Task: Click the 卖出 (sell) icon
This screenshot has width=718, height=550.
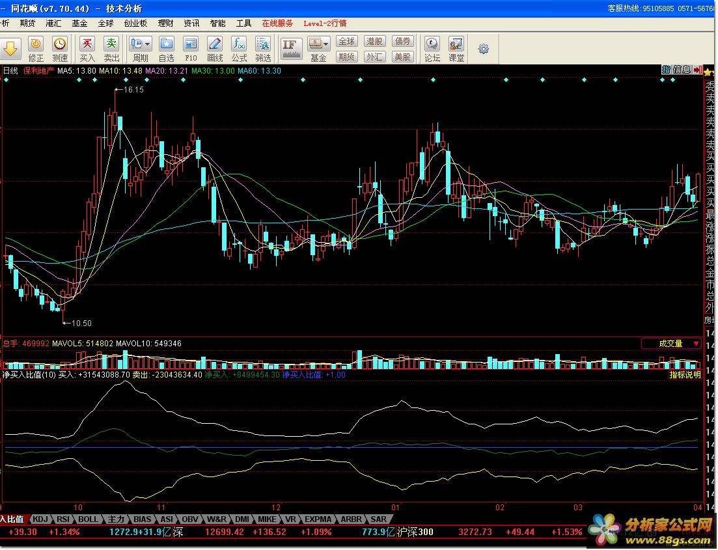Action: 111,49
